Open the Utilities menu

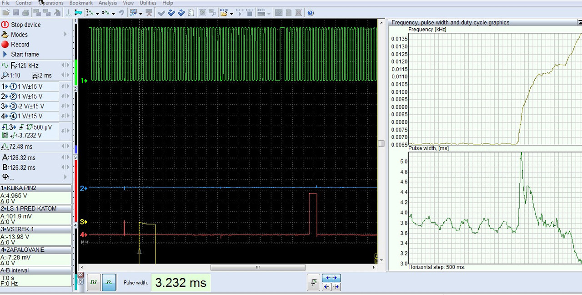(x=148, y=3)
